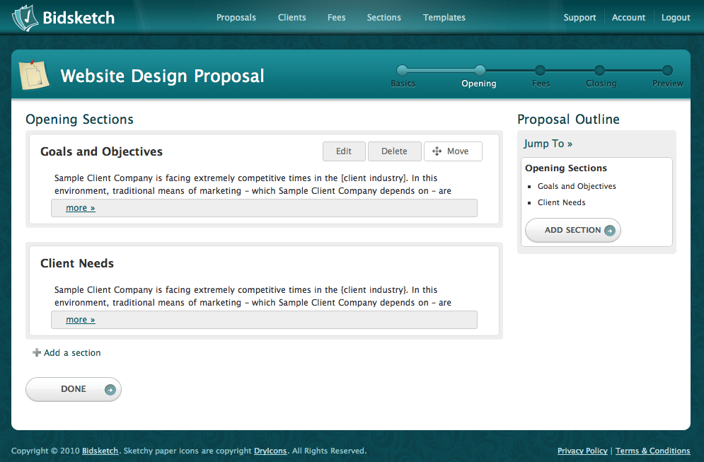Click the pinned paper note icon
Viewport: 704px width, 462px height.
click(33, 74)
